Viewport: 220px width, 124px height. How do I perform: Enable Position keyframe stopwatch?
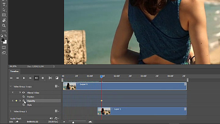24,97
